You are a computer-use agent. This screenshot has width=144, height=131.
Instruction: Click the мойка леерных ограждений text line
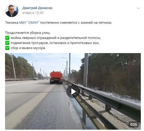(x=56, y=38)
